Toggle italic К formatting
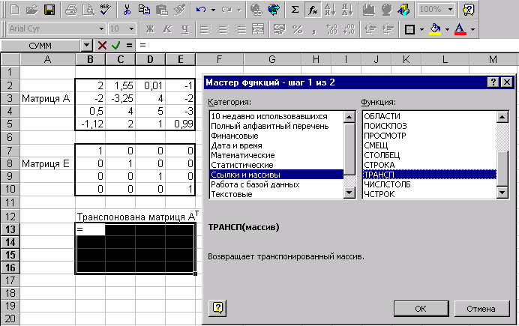This screenshot has height=326, width=519. tap(167, 29)
